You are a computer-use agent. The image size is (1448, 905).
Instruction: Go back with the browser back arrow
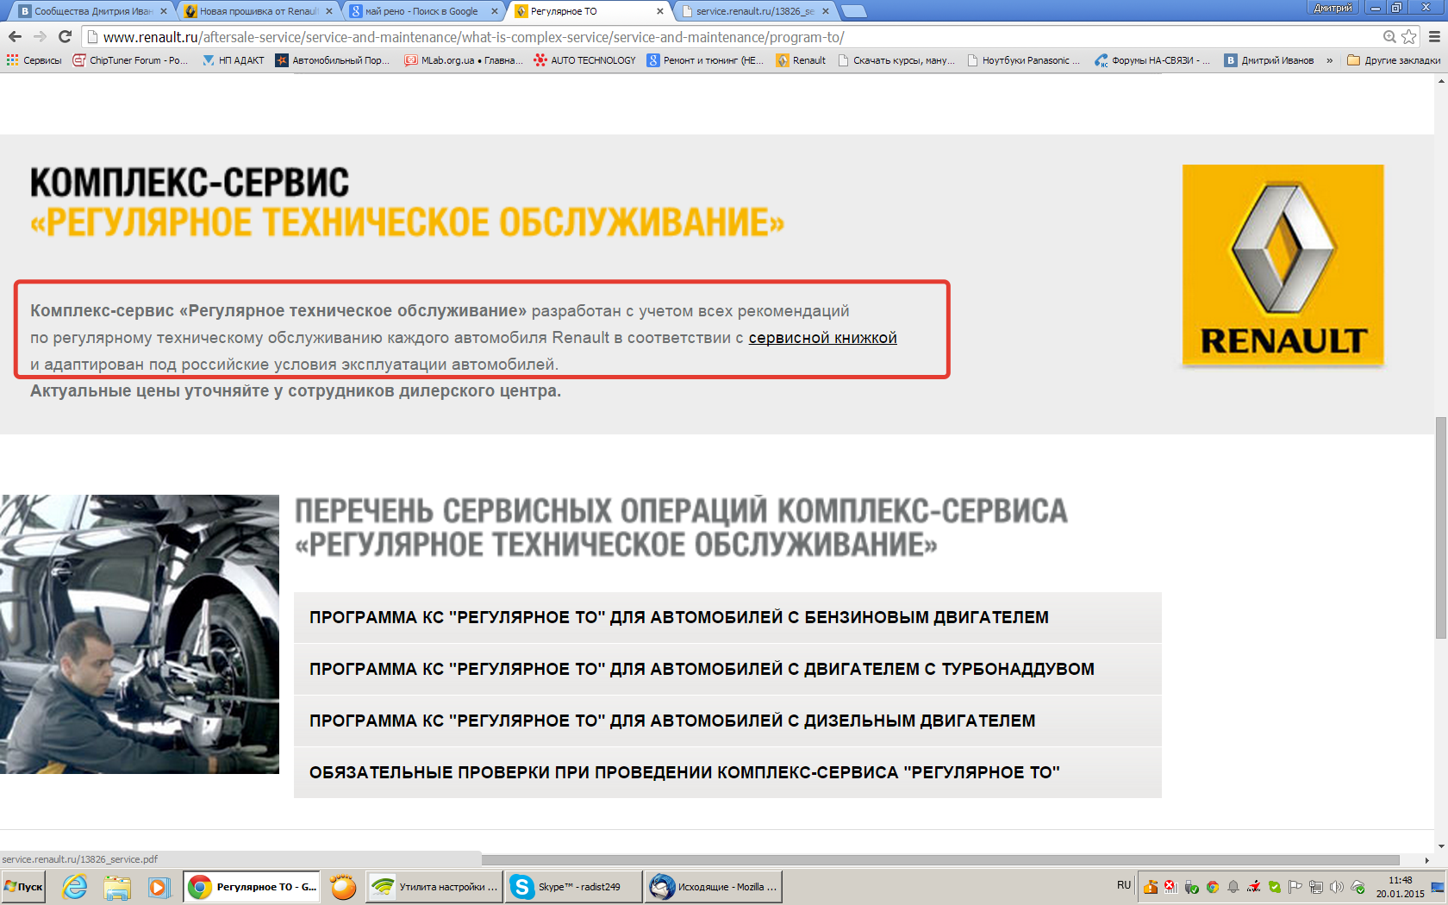click(15, 36)
